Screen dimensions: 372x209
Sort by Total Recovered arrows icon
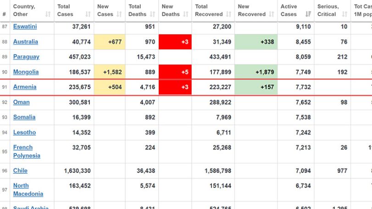(228, 14)
